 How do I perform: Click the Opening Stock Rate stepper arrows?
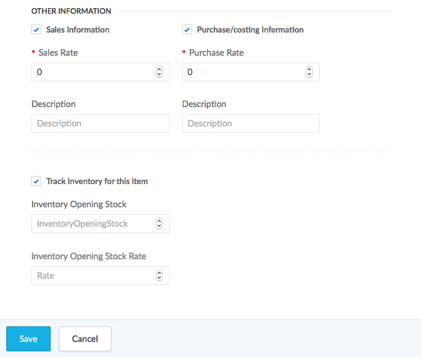coord(159,276)
